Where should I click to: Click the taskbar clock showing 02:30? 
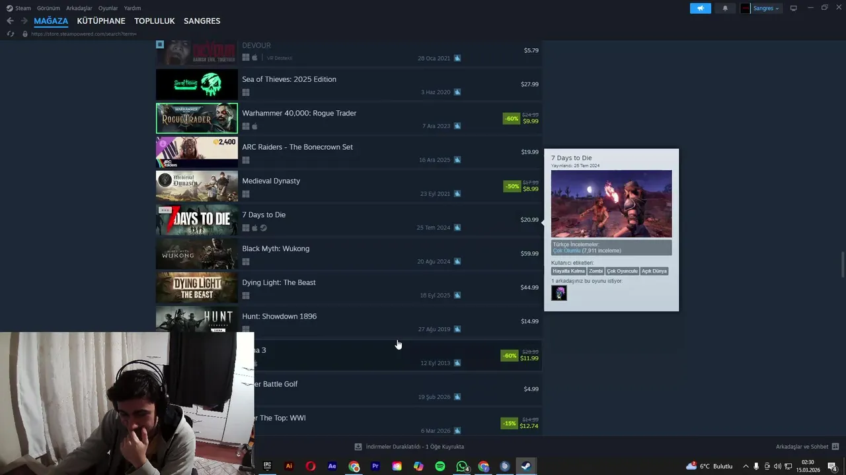click(808, 466)
